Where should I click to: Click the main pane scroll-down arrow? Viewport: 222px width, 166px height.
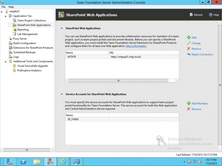coord(220,150)
